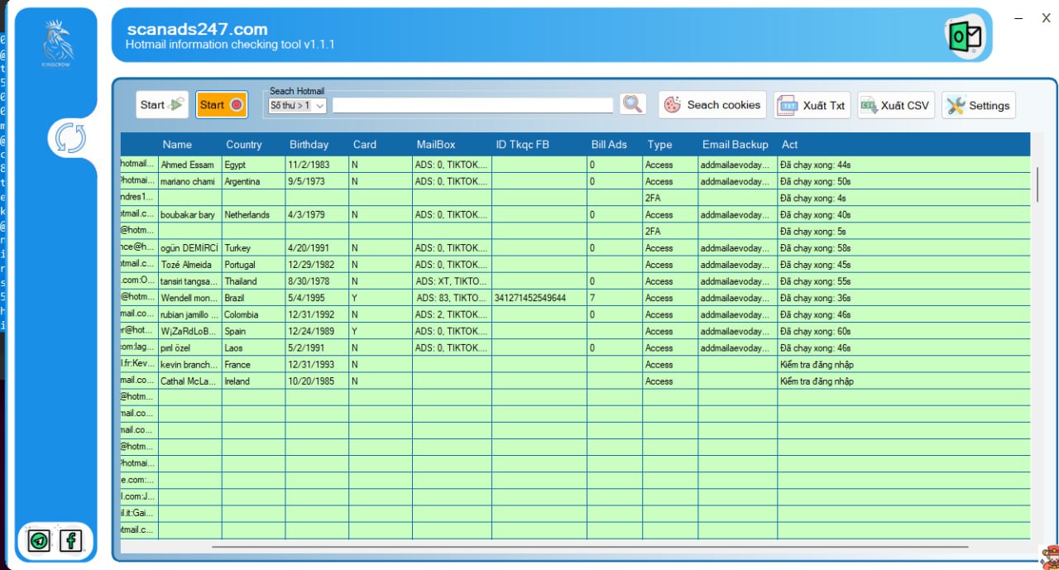
Task: Open the Telegram icon link
Action: [x=39, y=541]
